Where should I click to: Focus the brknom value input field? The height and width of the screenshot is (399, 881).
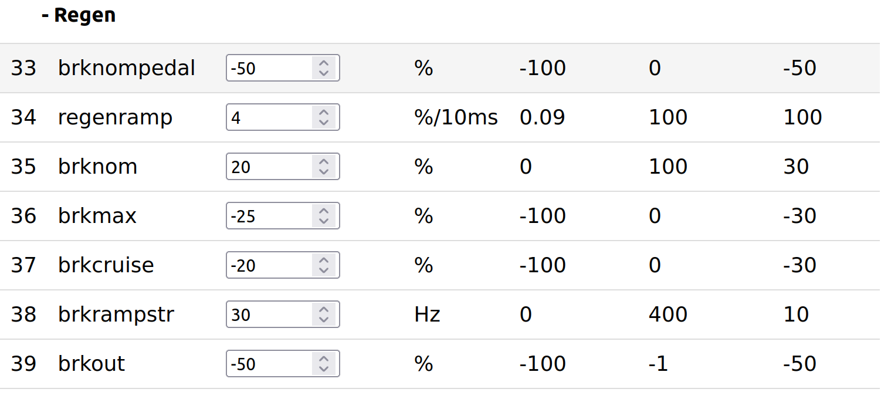(270, 167)
